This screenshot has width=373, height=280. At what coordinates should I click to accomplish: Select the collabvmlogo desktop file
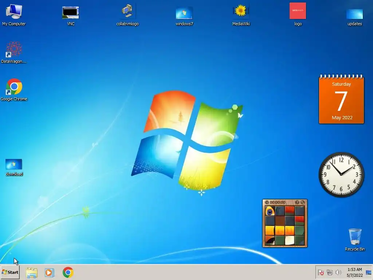pos(127,14)
